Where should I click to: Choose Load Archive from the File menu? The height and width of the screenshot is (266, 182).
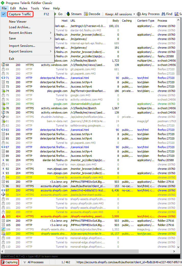20,27
